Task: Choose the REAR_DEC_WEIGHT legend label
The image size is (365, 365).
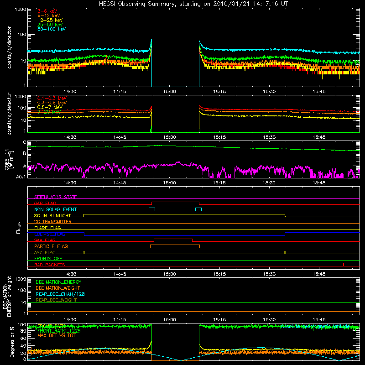Action: tap(56, 300)
